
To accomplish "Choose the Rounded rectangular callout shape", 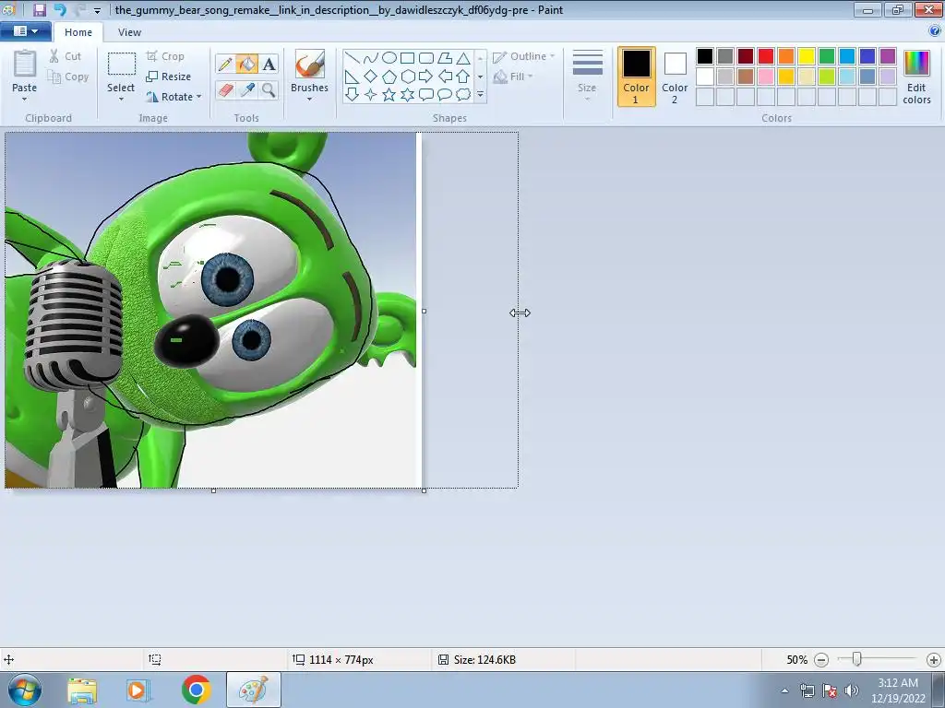I will tap(426, 95).
